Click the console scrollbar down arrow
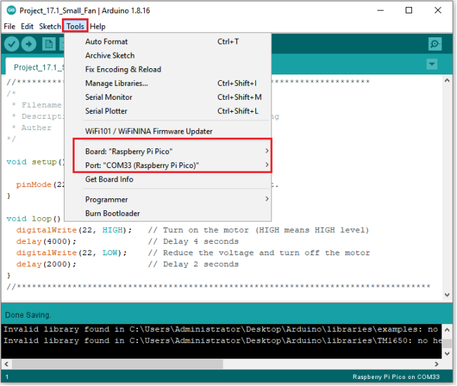Image resolution: width=457 pixels, height=386 pixels. click(x=447, y=354)
